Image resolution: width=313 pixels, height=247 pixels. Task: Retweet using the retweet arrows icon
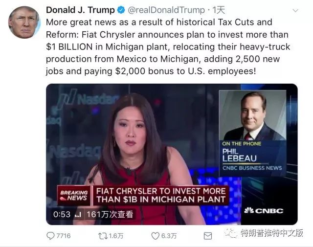click(103, 236)
